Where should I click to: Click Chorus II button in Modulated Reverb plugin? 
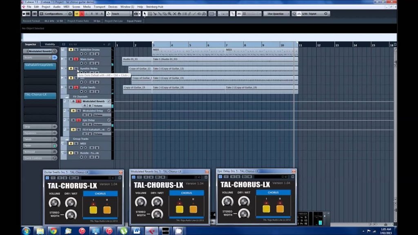pyautogui.click(x=193, y=209)
